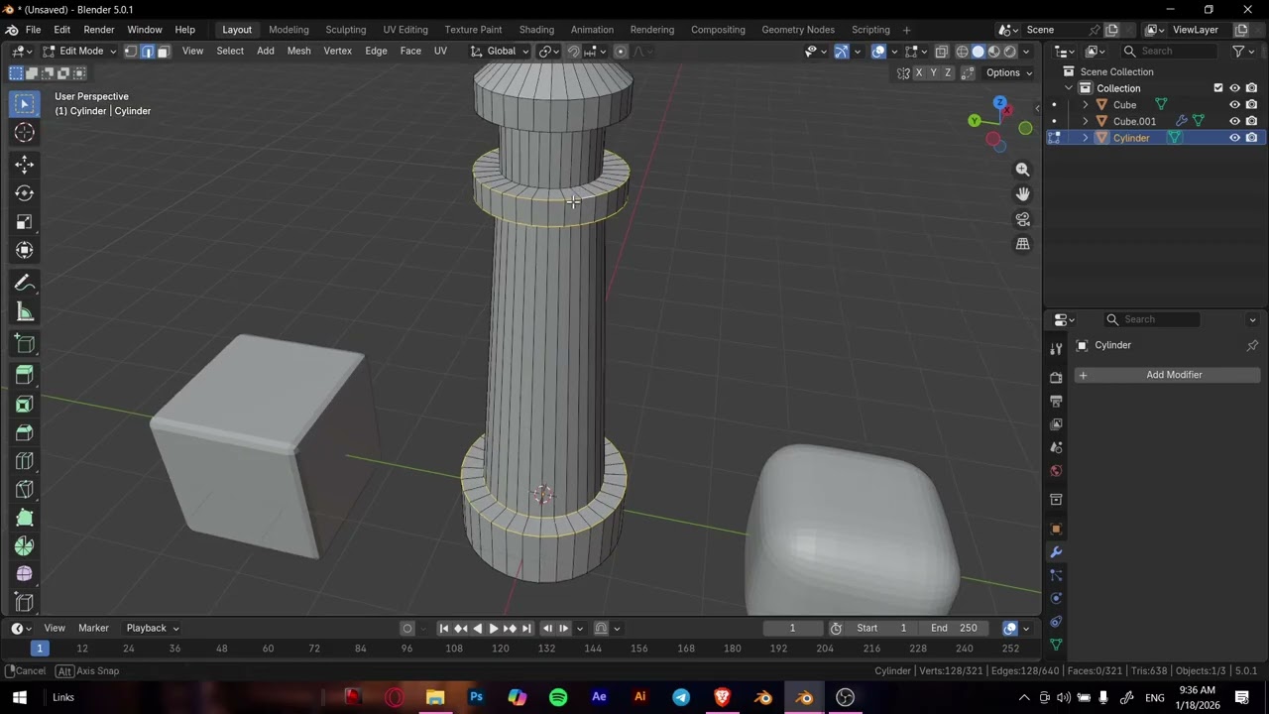Select the Transform tool

pos(25,251)
